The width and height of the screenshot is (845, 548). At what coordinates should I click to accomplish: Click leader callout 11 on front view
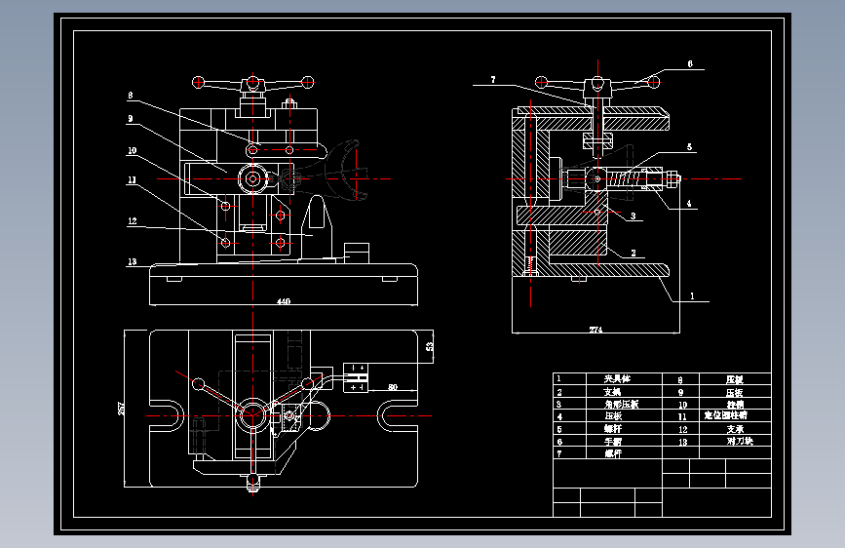pyautogui.click(x=132, y=180)
